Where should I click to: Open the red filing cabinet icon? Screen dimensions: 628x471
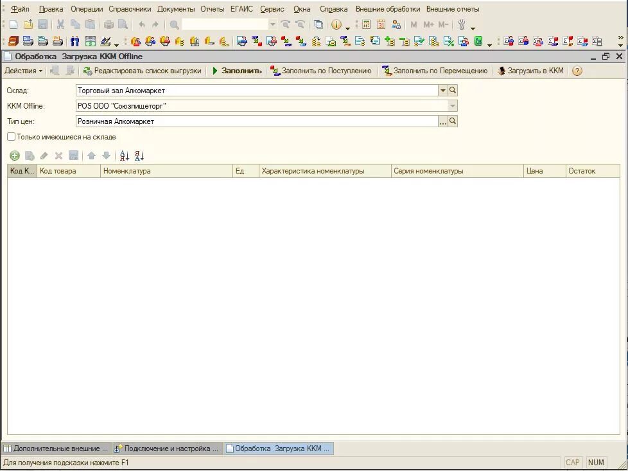point(13,41)
